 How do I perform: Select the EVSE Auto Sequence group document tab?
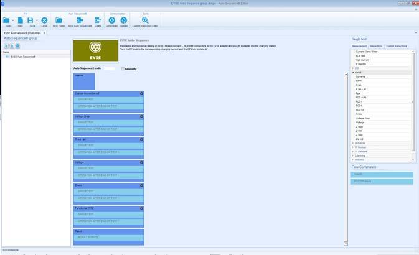pos(22,33)
